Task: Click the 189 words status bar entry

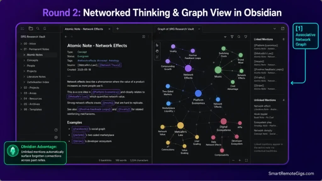Action: click(121, 160)
